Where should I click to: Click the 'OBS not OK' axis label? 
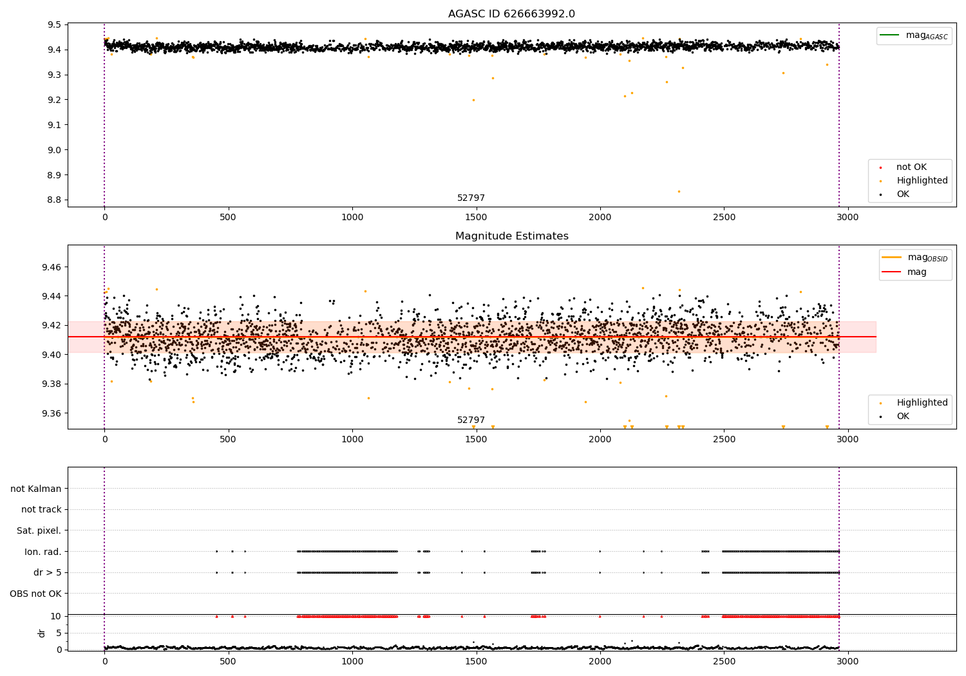[x=36, y=594]
